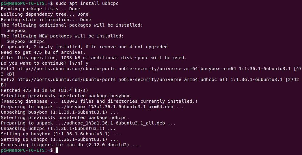Image resolution: width=302 pixels, height=155 pixels.
Task: Click the bottom 'pi@NanoPC-T6-LTS' prompt text
Action: (23, 150)
